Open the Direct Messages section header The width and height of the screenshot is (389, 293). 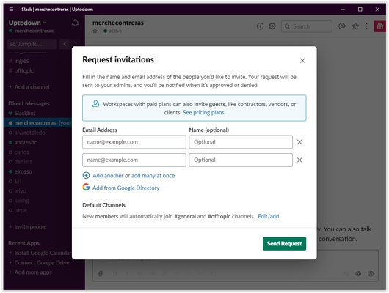coord(29,103)
